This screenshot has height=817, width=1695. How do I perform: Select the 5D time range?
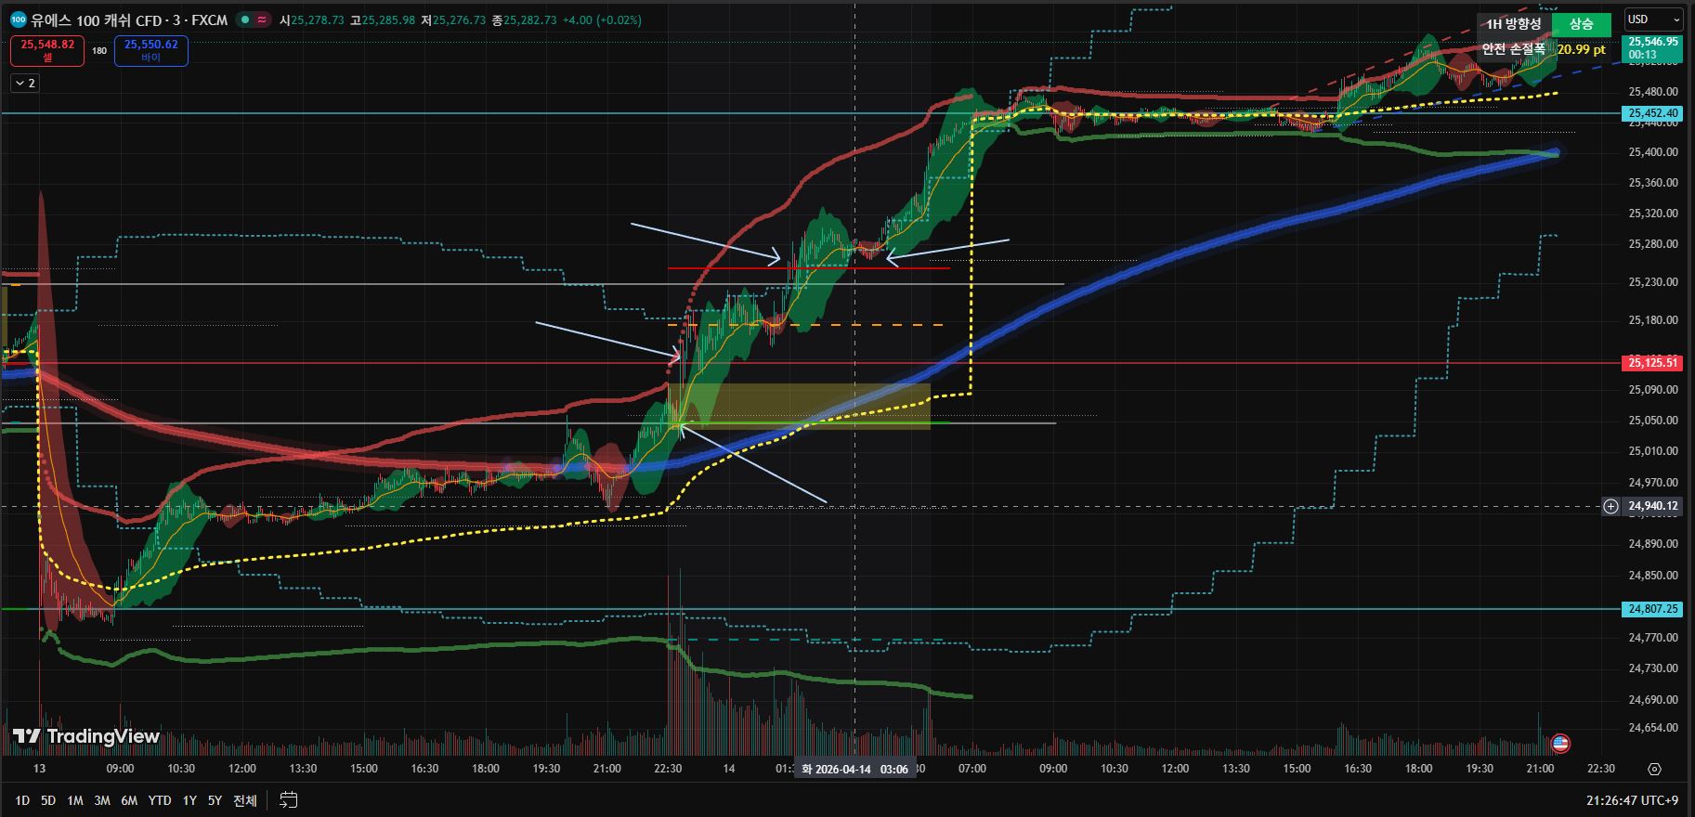pyautogui.click(x=48, y=800)
